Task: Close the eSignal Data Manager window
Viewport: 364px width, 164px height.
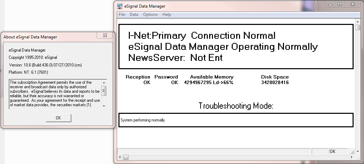Action: (353, 4)
